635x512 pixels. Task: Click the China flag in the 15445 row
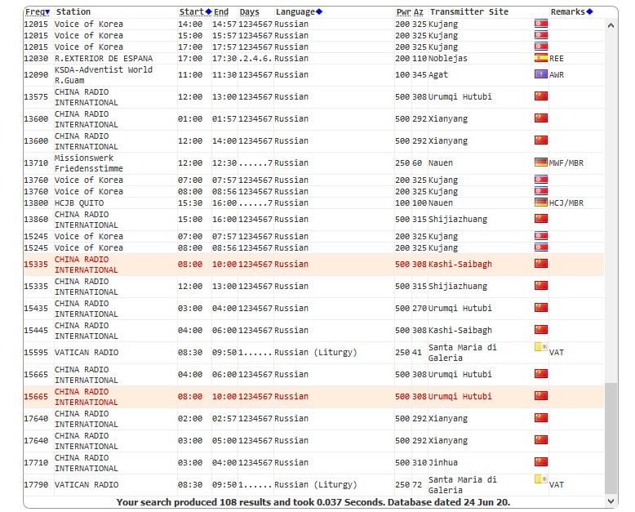[x=541, y=330]
